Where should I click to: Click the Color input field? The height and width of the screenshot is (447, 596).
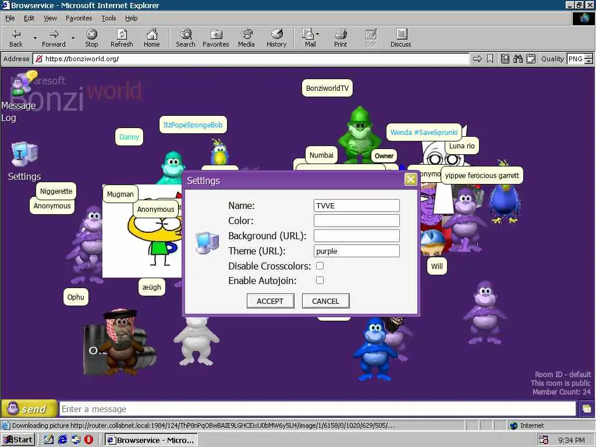[357, 221]
